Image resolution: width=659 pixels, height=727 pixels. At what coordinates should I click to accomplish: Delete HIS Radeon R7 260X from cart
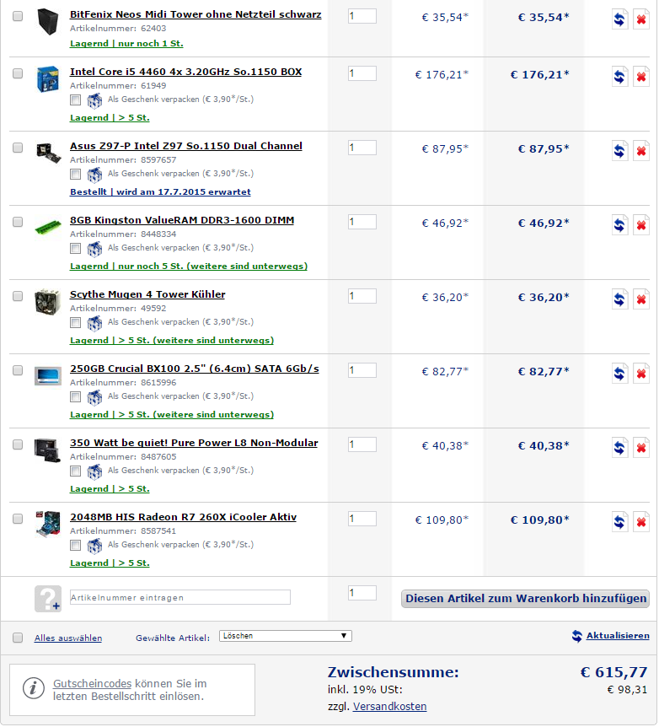click(641, 521)
